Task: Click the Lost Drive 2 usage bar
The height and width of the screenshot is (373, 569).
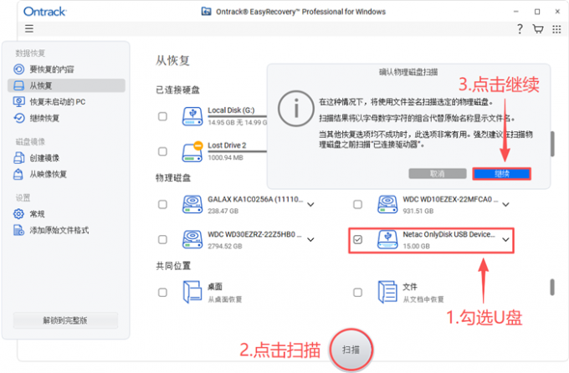Action: [238, 151]
